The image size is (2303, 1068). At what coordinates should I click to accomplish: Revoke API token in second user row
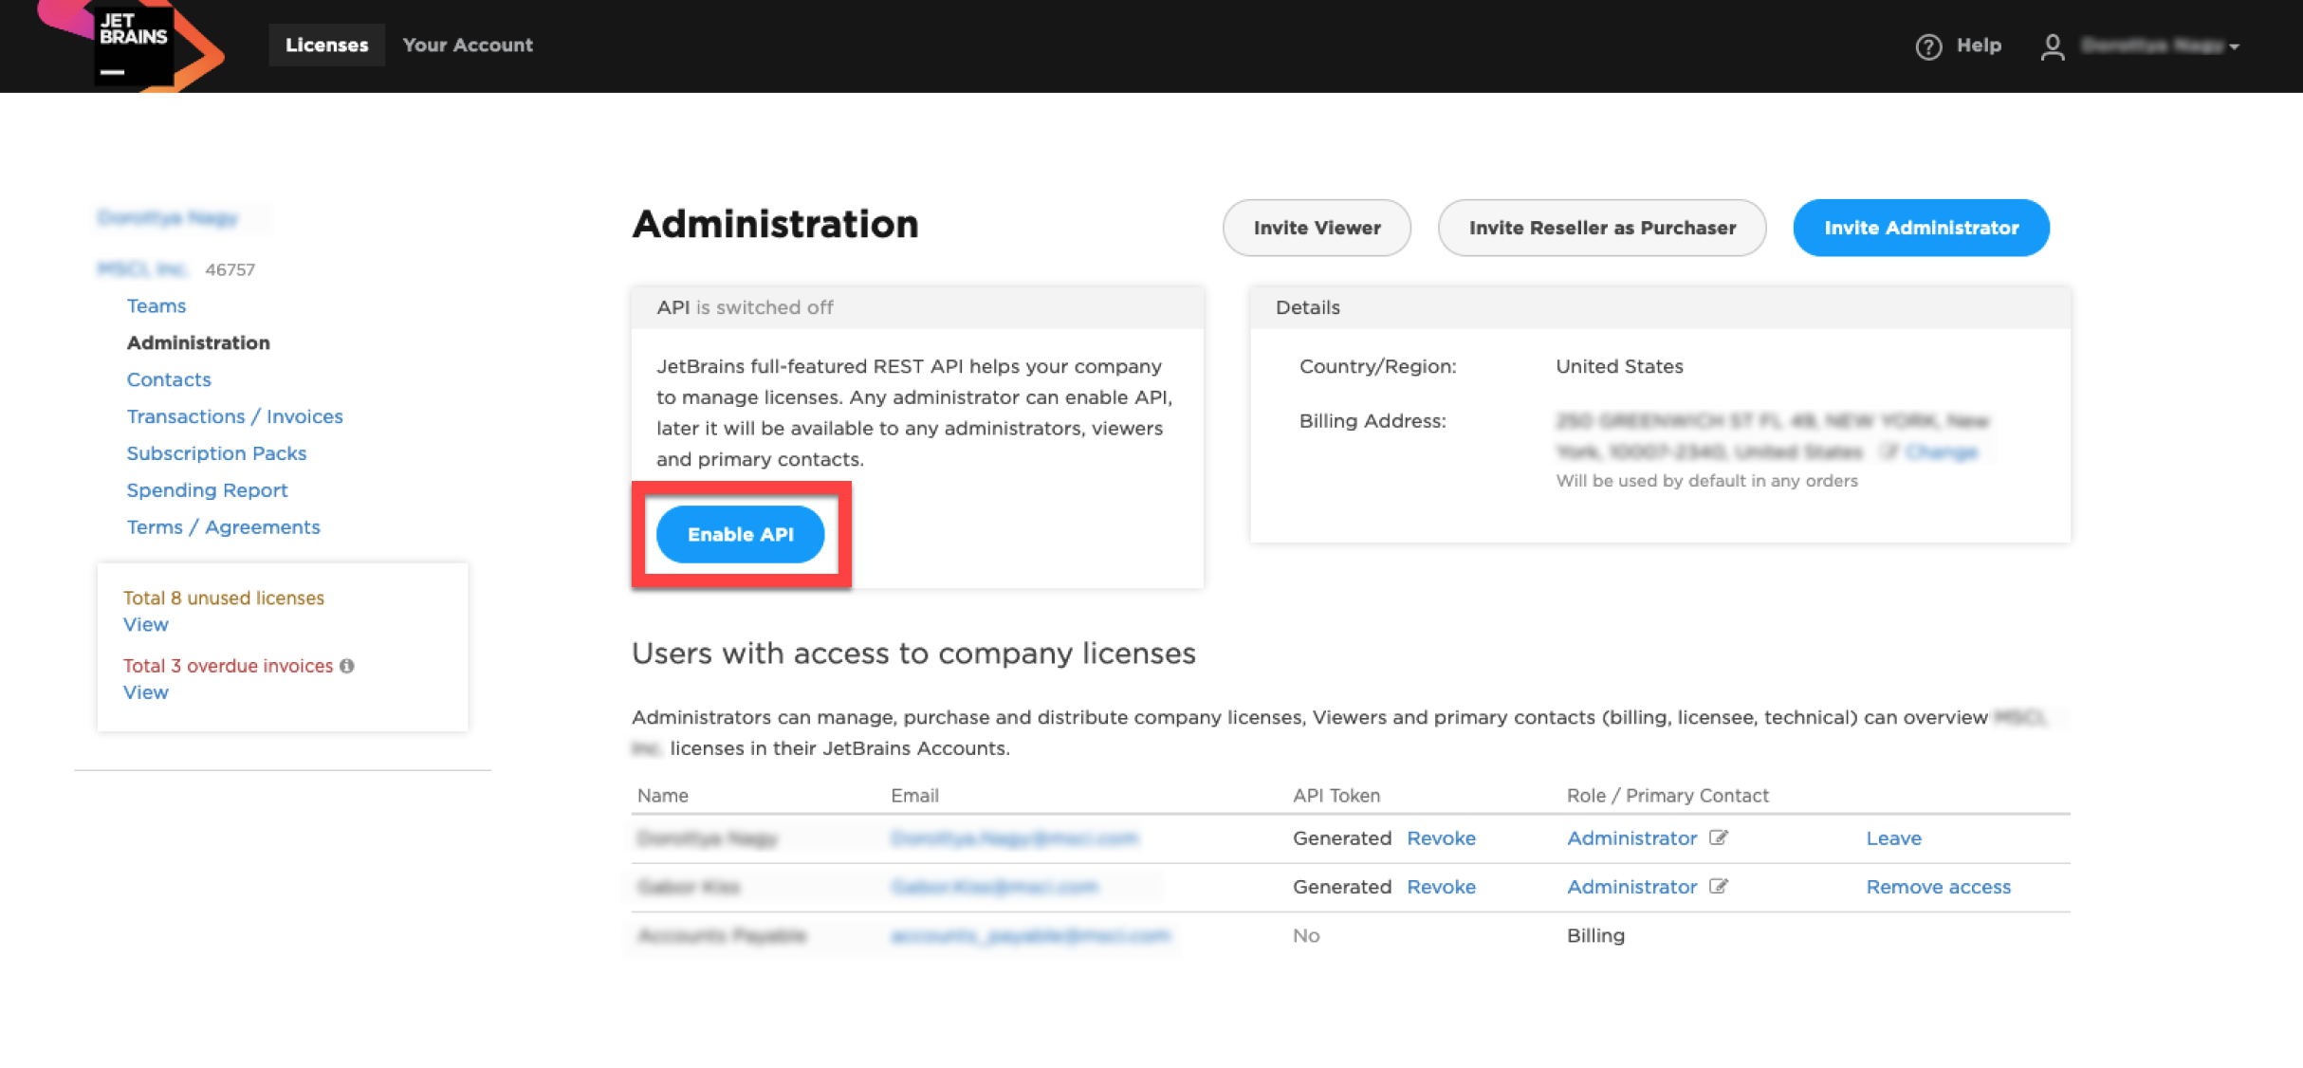1441,887
